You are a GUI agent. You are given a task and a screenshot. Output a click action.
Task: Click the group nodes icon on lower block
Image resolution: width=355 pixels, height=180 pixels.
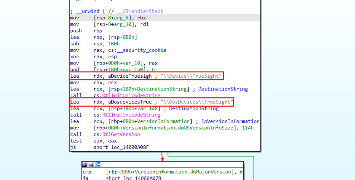pyautogui.click(x=97, y=165)
